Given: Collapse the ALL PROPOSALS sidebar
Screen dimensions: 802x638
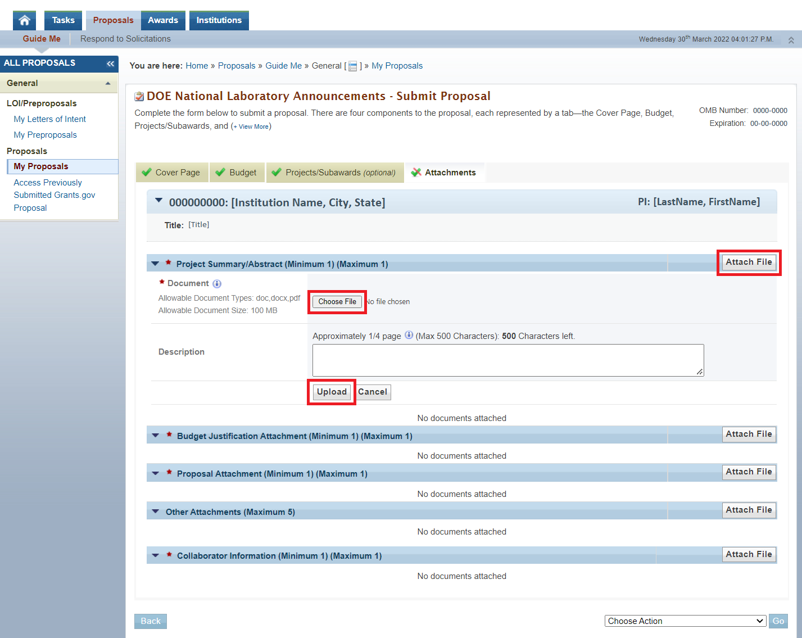Looking at the screenshot, I should (110, 64).
